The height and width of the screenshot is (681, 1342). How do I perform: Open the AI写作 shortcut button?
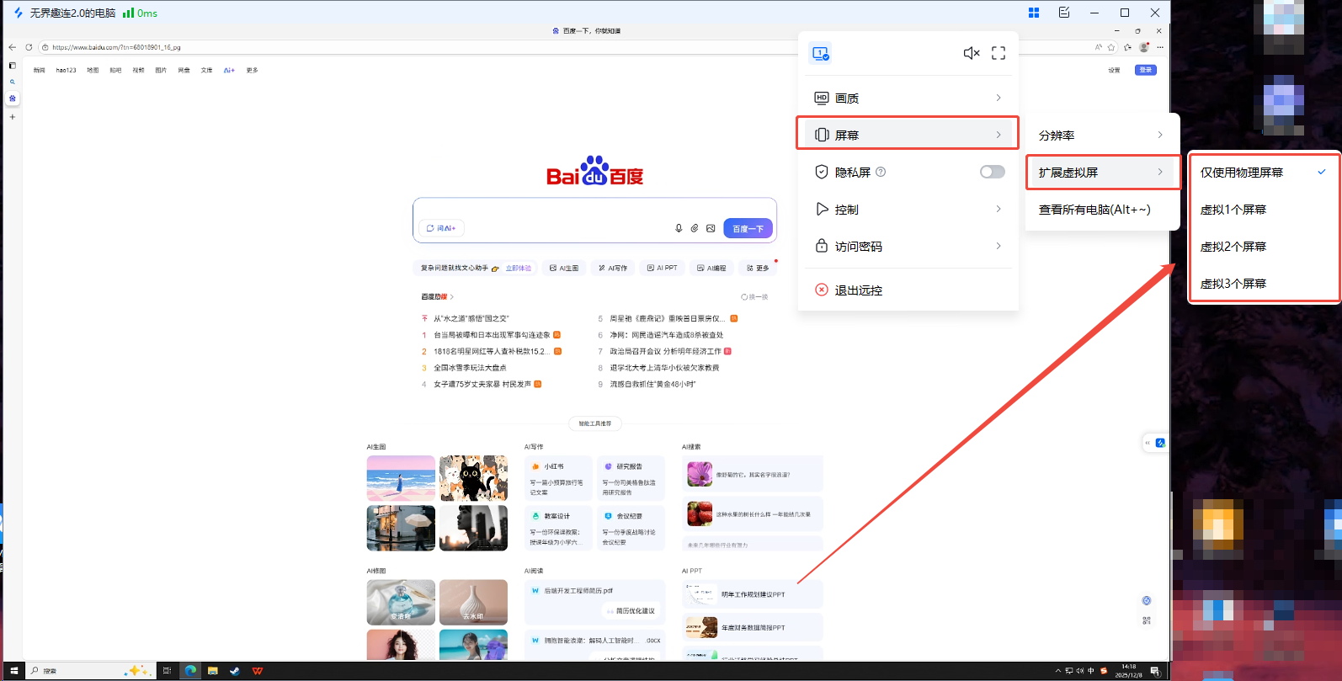(613, 268)
